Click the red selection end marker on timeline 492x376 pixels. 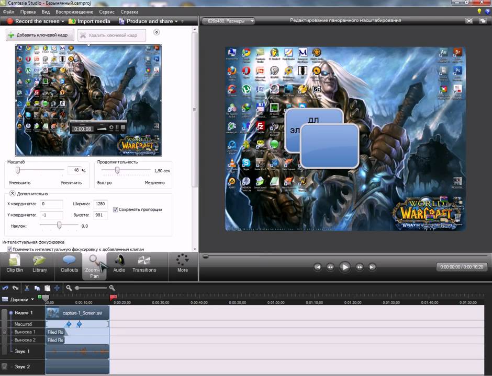[113, 297]
